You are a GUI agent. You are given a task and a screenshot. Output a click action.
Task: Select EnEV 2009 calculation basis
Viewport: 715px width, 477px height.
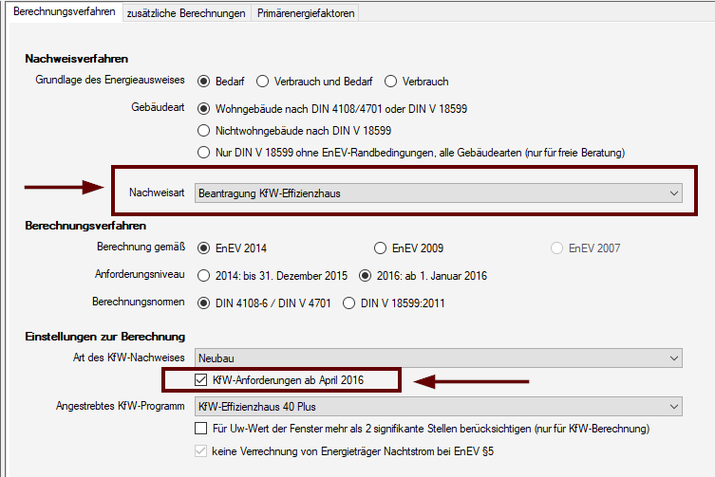point(380,248)
